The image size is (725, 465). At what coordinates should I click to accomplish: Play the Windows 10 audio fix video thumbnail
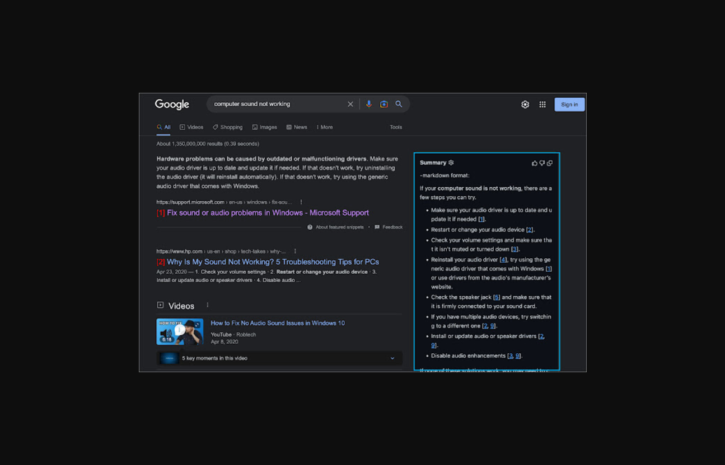click(180, 331)
